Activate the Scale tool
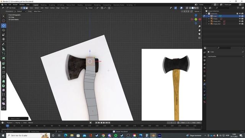Screen dimensions: 245x138 click(x=3, y=34)
